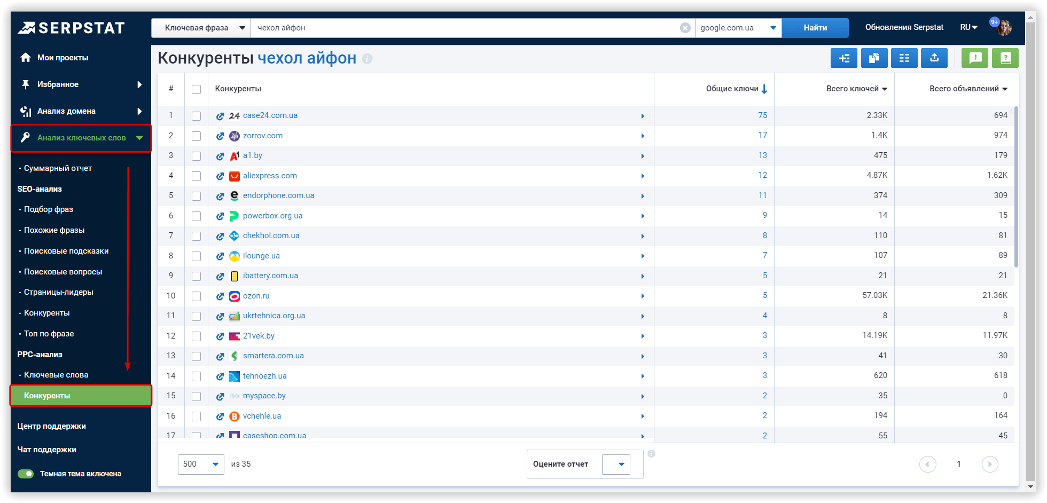Click the user profile avatar
Viewport: 1047px width, 503px height.
(x=1004, y=28)
